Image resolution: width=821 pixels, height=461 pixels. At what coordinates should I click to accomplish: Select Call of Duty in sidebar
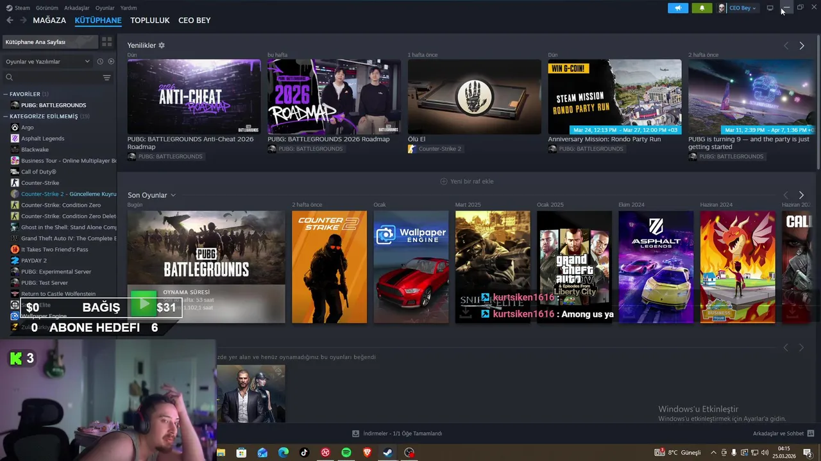pyautogui.click(x=38, y=172)
